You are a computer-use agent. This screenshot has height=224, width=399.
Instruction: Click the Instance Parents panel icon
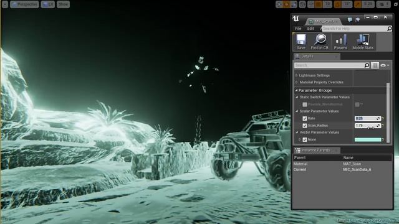point(298,151)
